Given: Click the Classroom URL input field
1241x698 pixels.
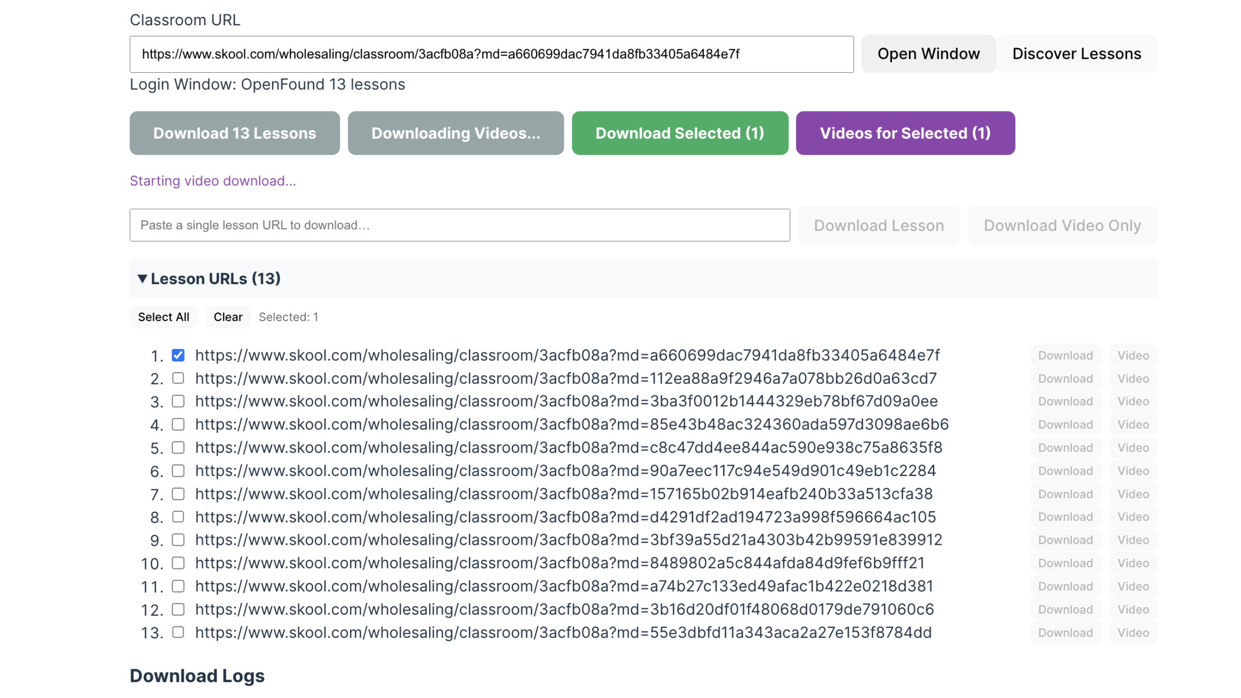Looking at the screenshot, I should [x=491, y=54].
